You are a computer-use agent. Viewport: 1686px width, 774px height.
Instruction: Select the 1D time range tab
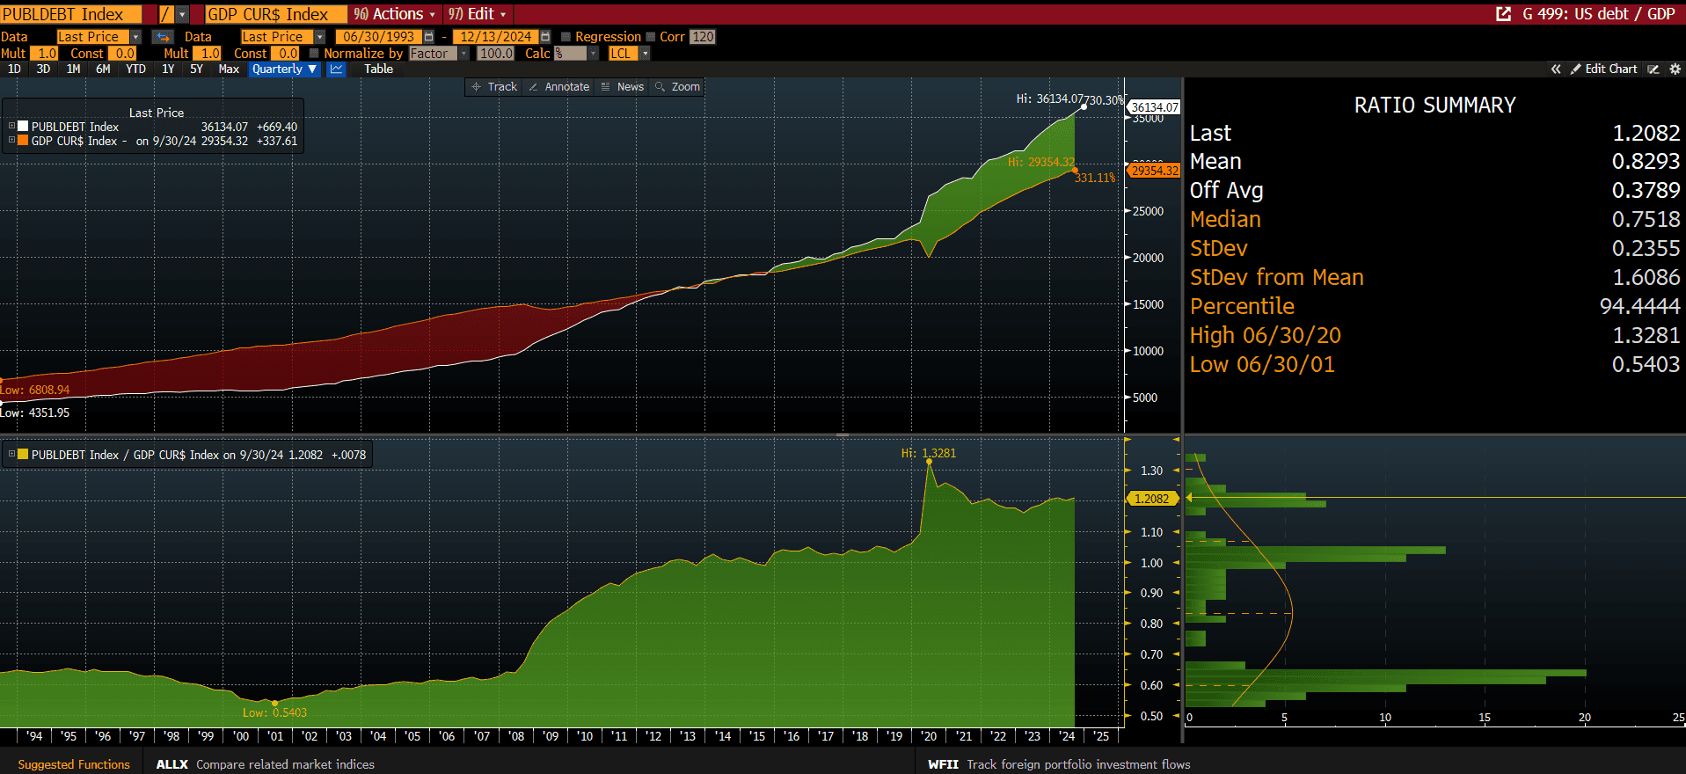(14, 69)
